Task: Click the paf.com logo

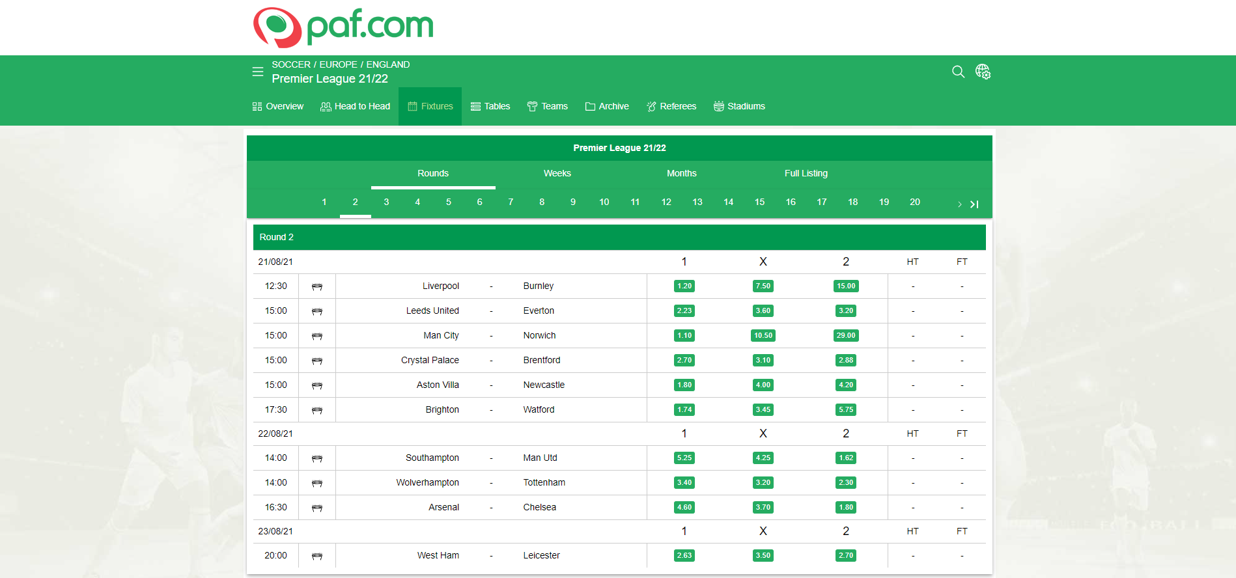Action: (x=343, y=27)
